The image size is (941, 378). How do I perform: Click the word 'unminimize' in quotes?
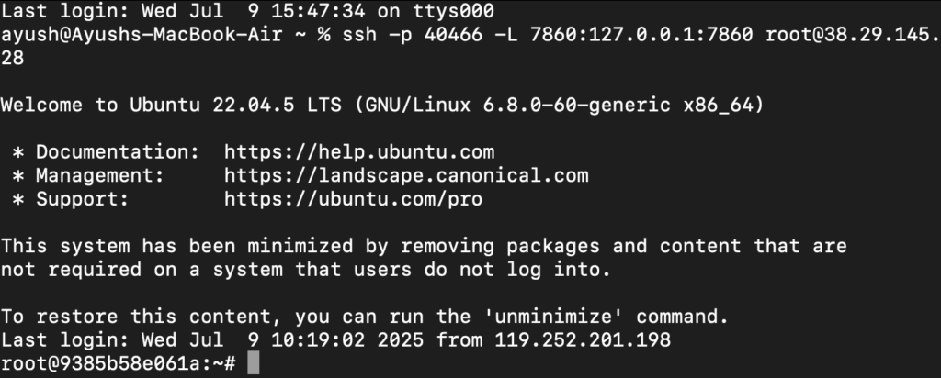554,316
